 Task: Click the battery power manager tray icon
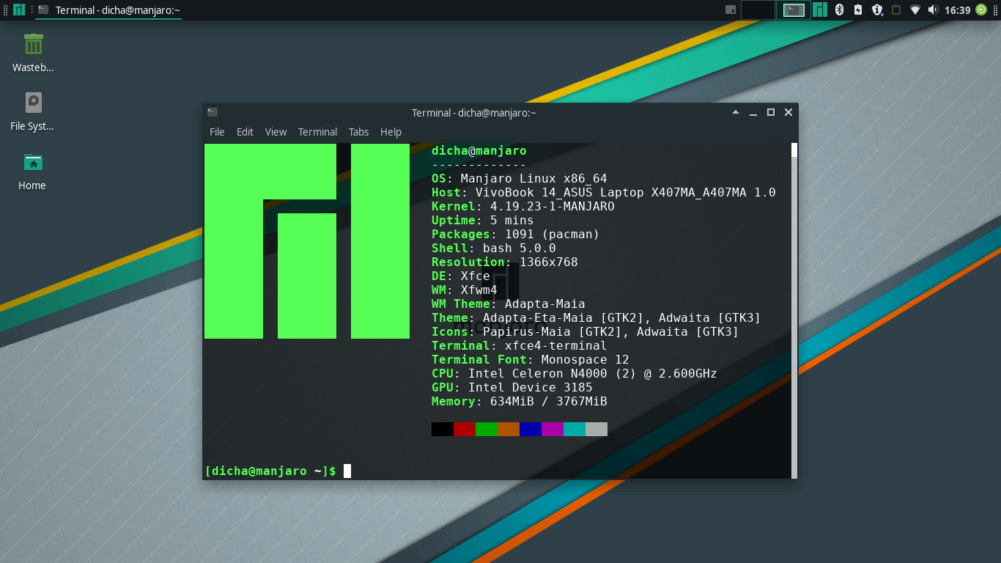click(x=858, y=10)
